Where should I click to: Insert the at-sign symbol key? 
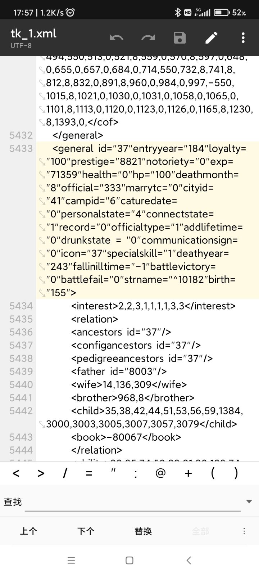tap(160, 473)
